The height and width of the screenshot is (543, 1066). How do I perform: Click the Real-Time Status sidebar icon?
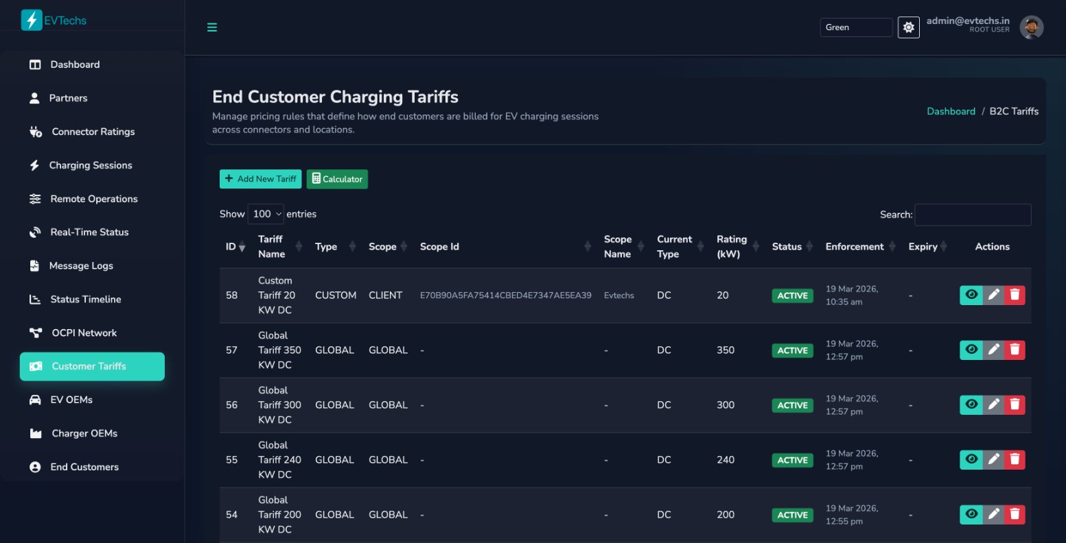point(35,232)
